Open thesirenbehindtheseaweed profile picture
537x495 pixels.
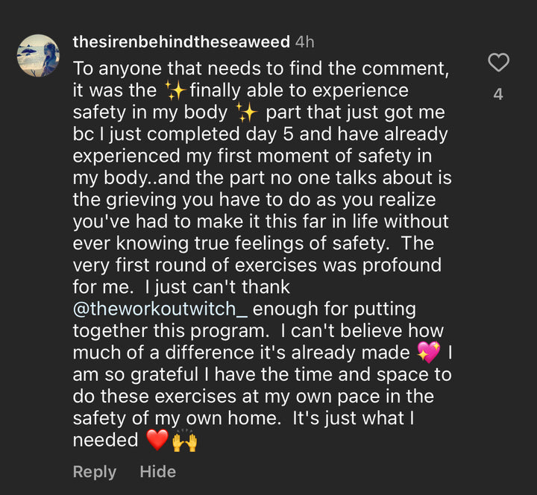coord(37,56)
